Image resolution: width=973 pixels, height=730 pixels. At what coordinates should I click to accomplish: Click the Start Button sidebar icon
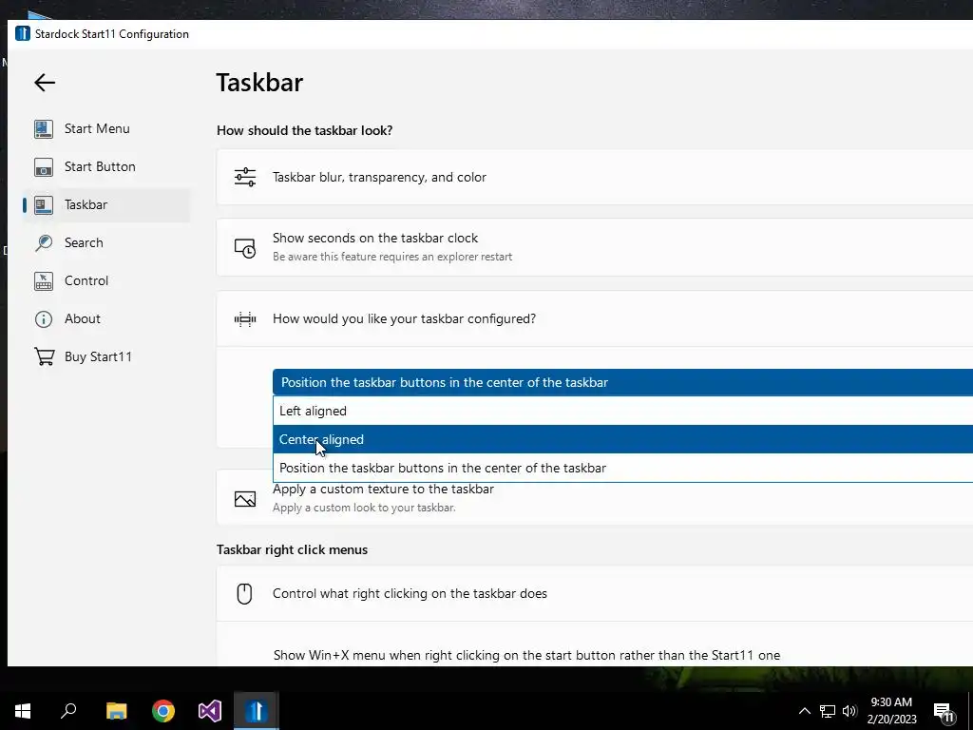click(x=44, y=167)
